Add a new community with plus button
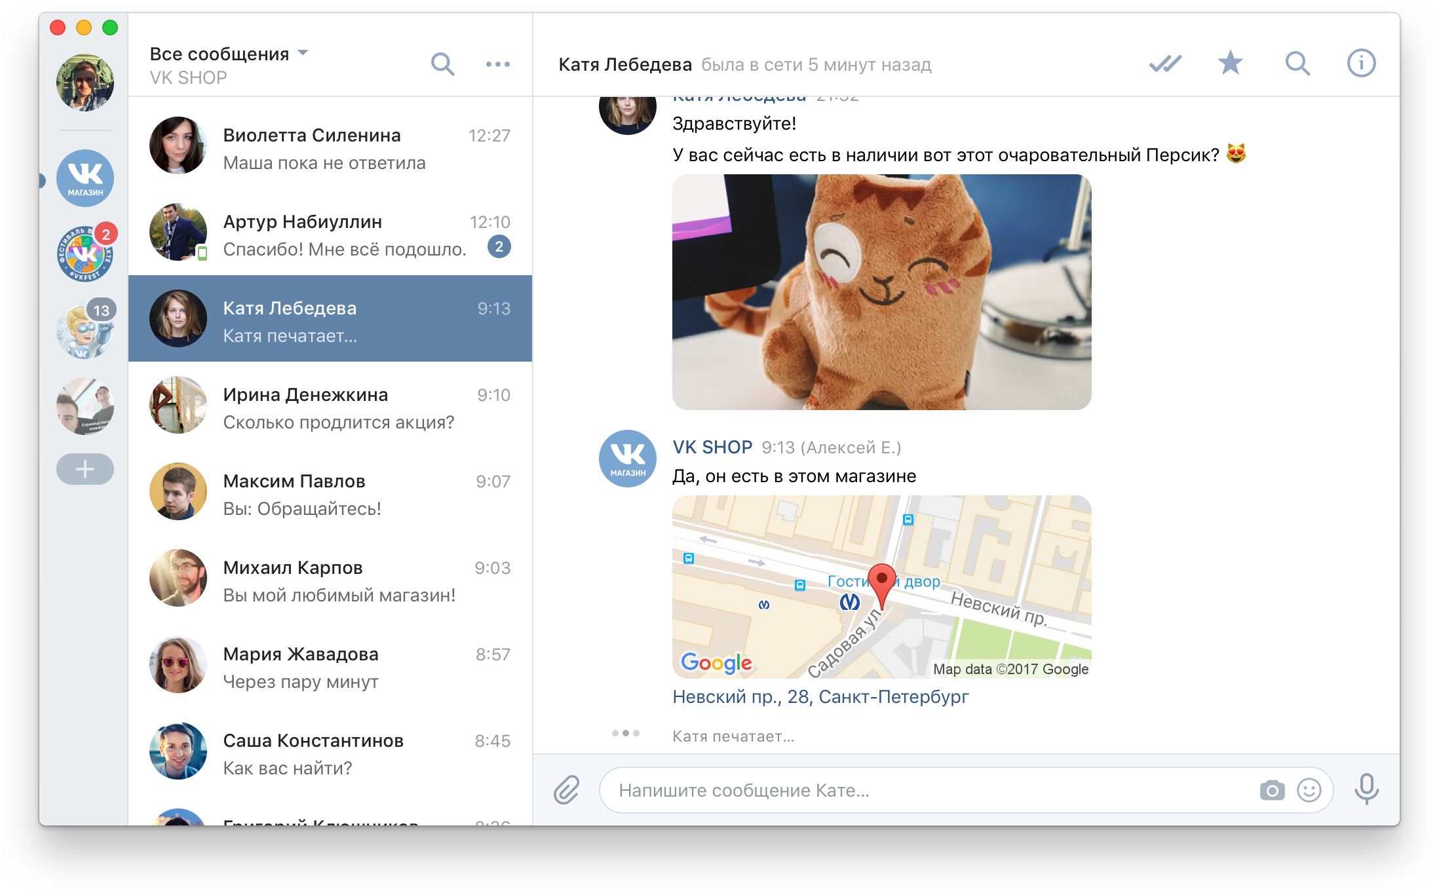 (x=85, y=469)
